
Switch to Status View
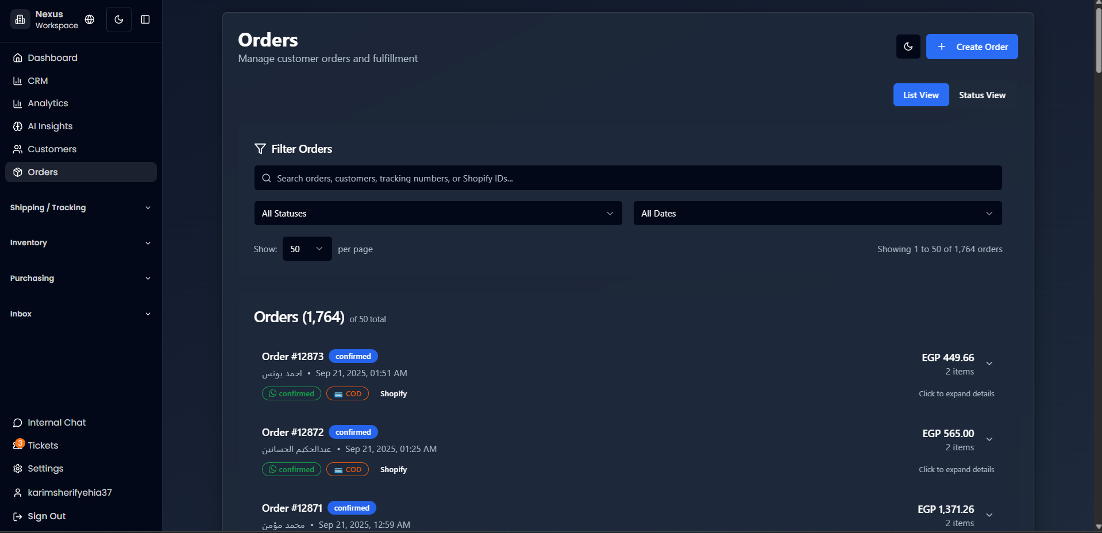click(x=982, y=95)
